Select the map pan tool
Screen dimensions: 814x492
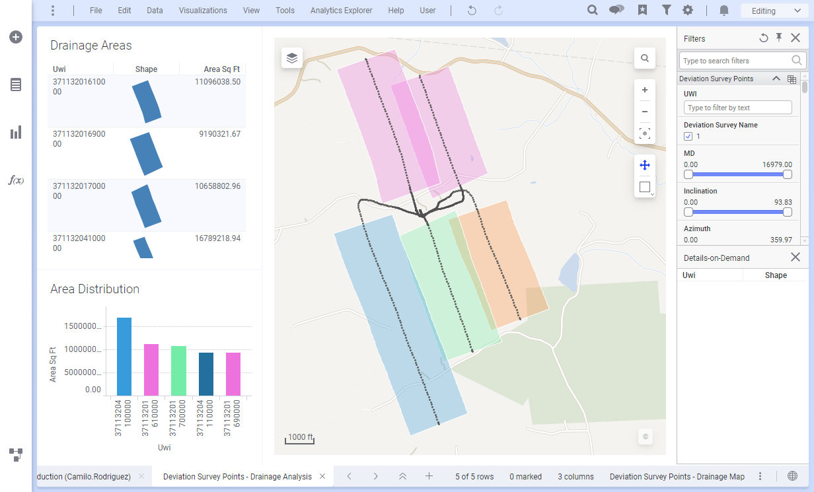pyautogui.click(x=645, y=165)
